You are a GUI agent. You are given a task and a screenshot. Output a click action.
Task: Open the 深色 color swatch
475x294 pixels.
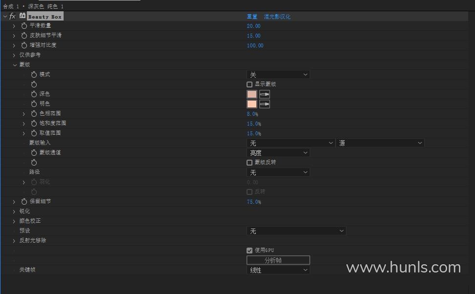252,94
